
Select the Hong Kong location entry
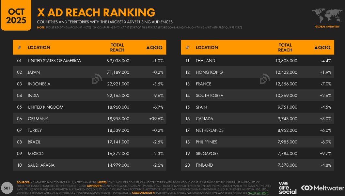pos(209,72)
